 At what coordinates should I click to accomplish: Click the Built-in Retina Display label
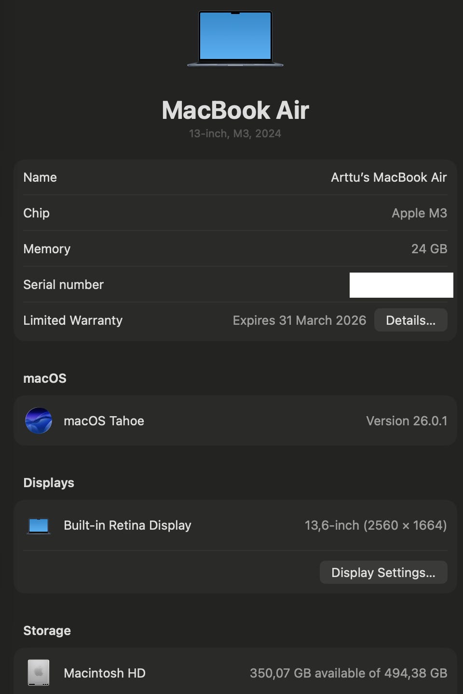(x=127, y=525)
